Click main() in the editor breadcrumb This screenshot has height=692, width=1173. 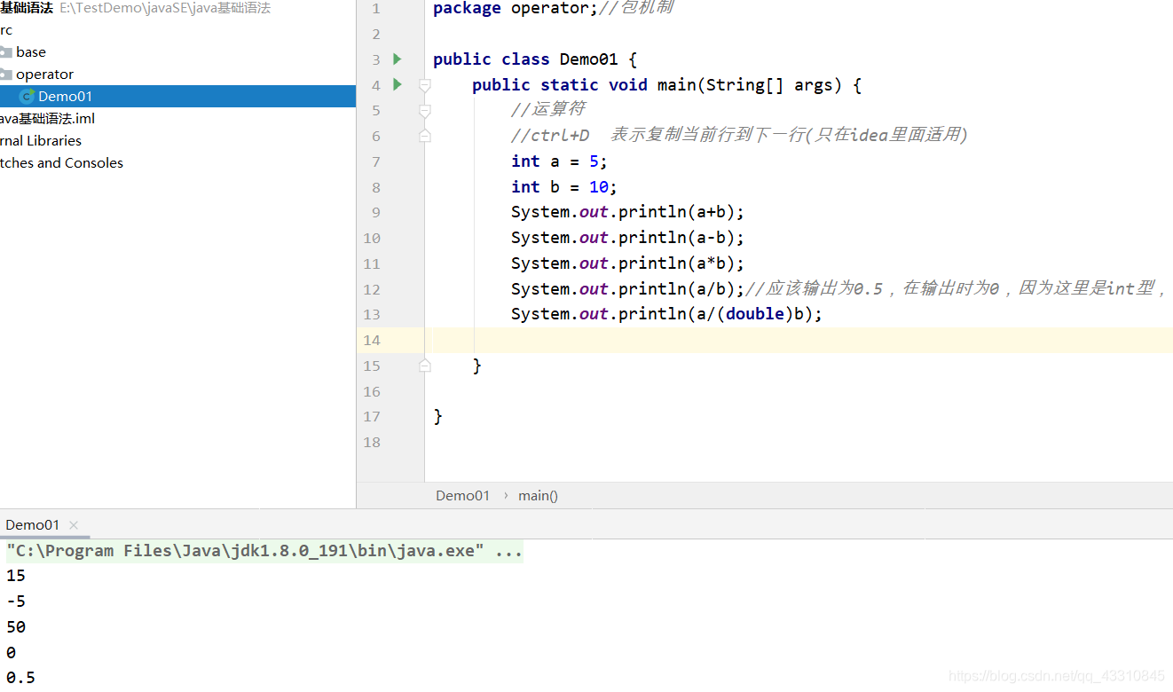point(538,496)
